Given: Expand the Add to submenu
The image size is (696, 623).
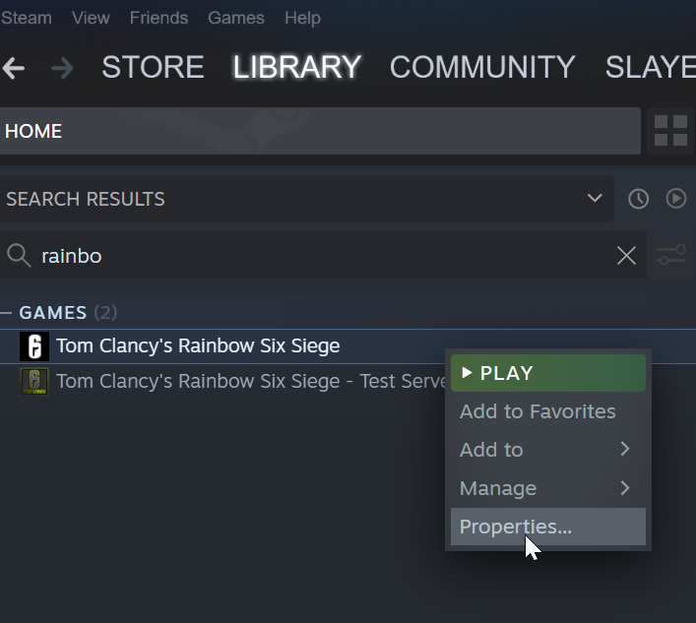Looking at the screenshot, I should [x=548, y=450].
